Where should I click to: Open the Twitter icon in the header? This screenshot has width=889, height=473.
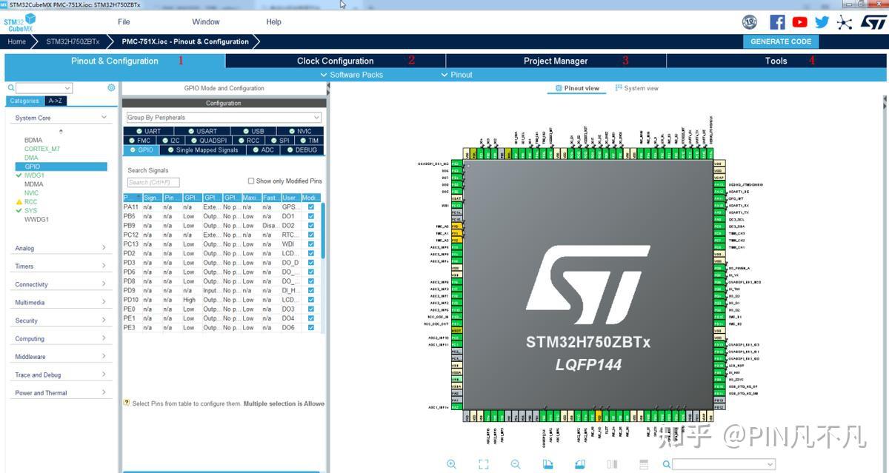click(x=822, y=21)
